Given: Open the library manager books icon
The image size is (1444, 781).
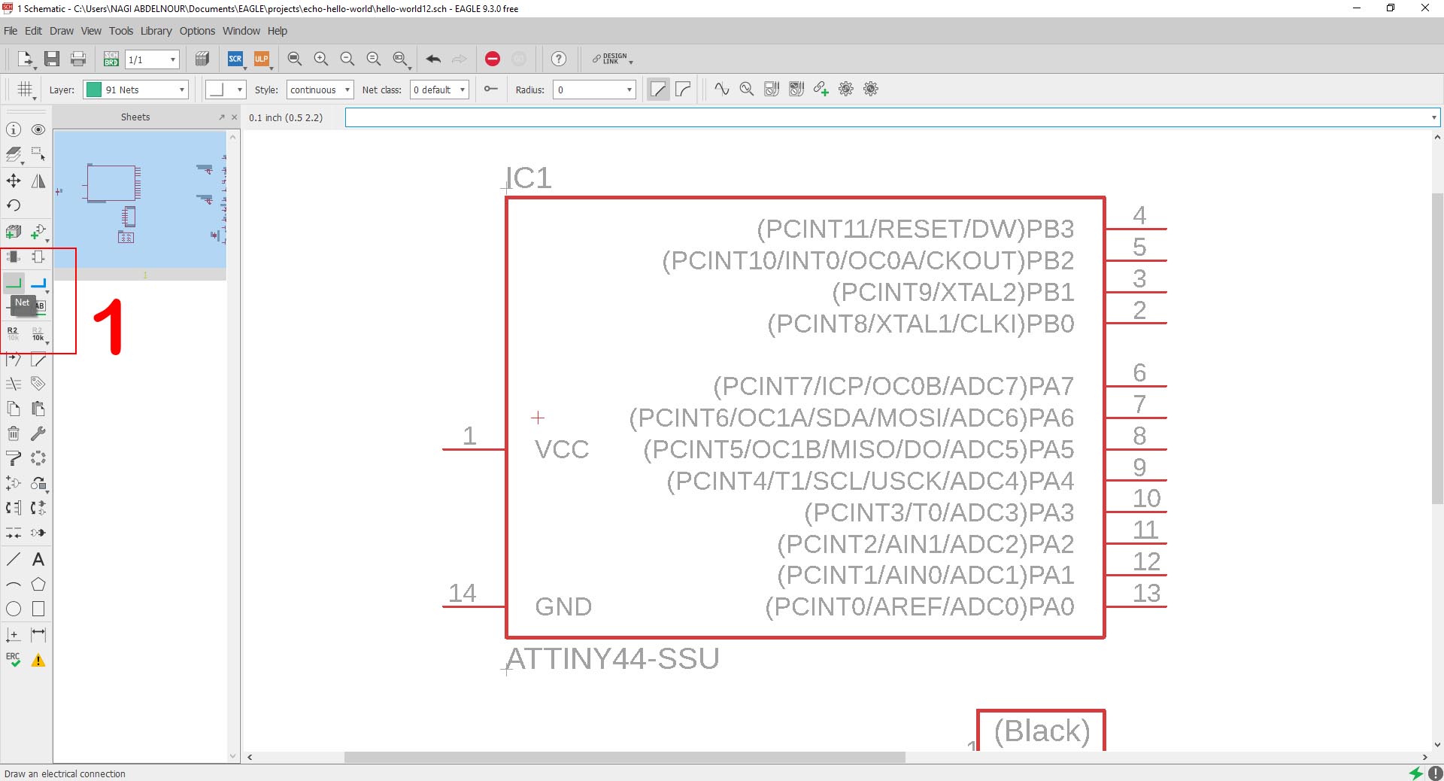Looking at the screenshot, I should (202, 59).
